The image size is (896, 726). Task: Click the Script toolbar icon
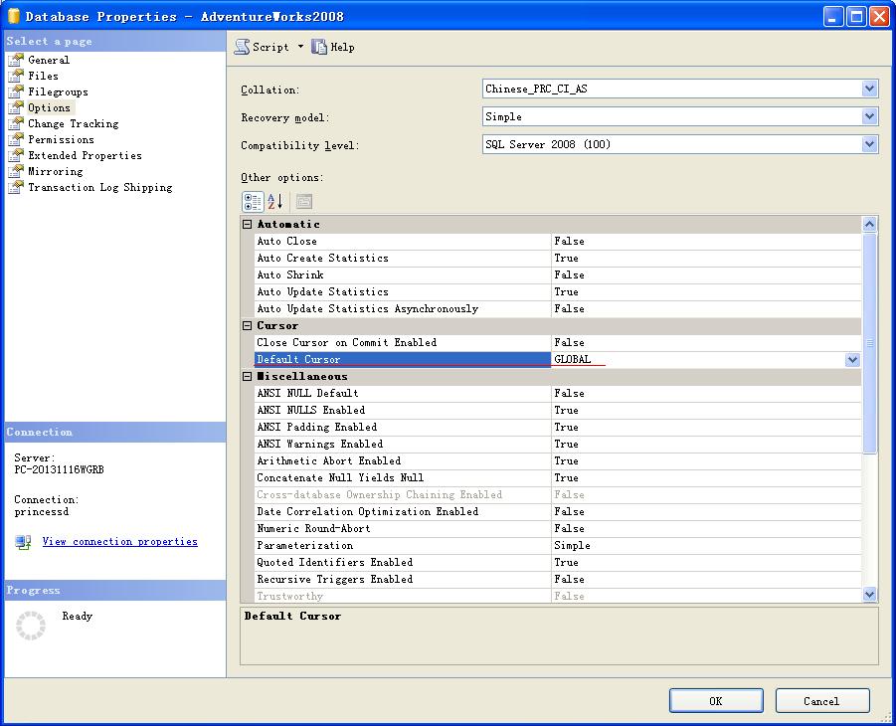coord(243,47)
